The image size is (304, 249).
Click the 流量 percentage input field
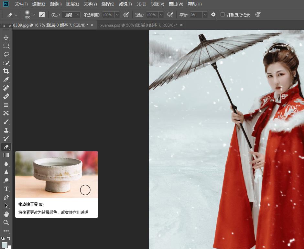click(x=151, y=15)
